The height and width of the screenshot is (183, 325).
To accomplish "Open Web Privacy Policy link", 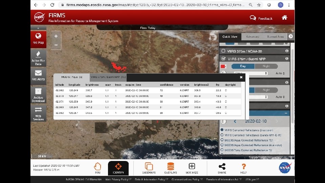I will (x=118, y=180).
